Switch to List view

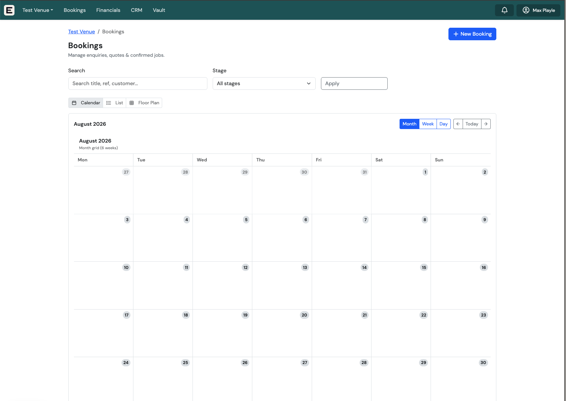(x=115, y=103)
